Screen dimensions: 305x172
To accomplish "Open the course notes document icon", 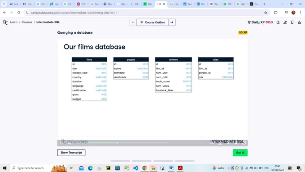I will [278, 22].
